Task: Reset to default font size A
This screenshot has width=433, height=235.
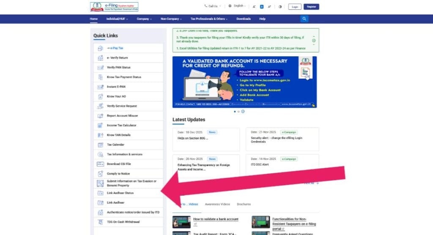Action: [262, 7]
